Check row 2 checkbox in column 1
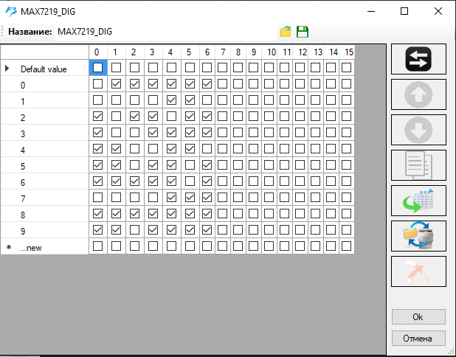 click(x=116, y=117)
